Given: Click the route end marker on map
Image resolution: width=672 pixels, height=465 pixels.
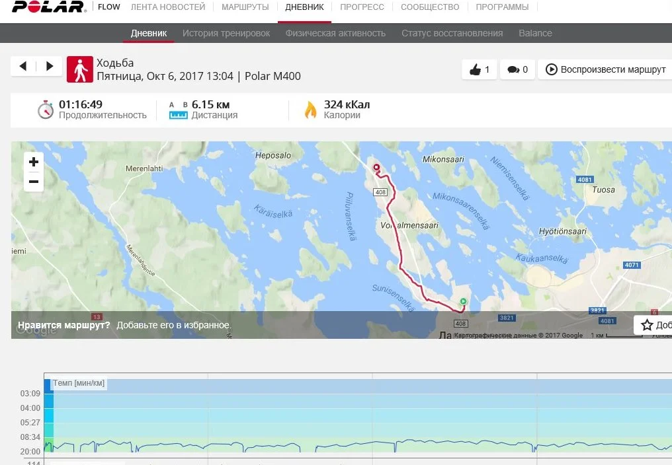Looking at the screenshot, I should [x=376, y=168].
